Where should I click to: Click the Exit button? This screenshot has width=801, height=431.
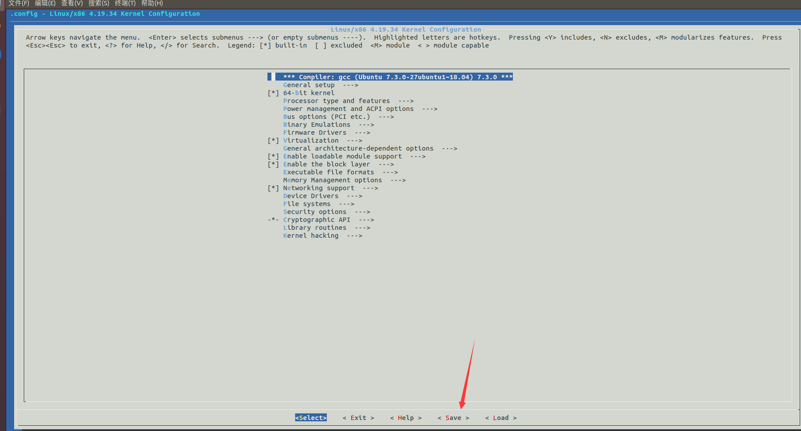[x=358, y=418]
